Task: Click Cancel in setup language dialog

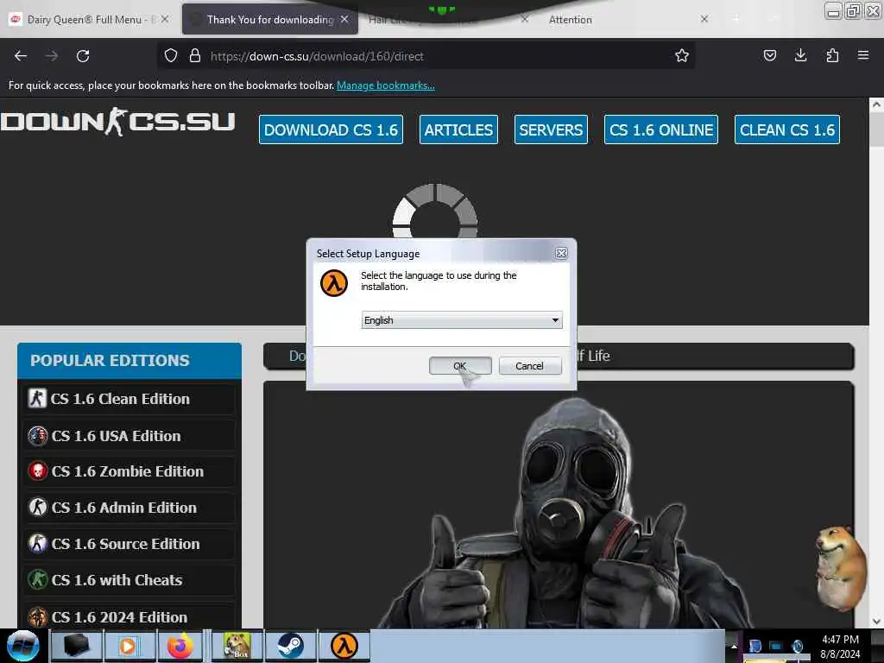Action: tap(530, 366)
